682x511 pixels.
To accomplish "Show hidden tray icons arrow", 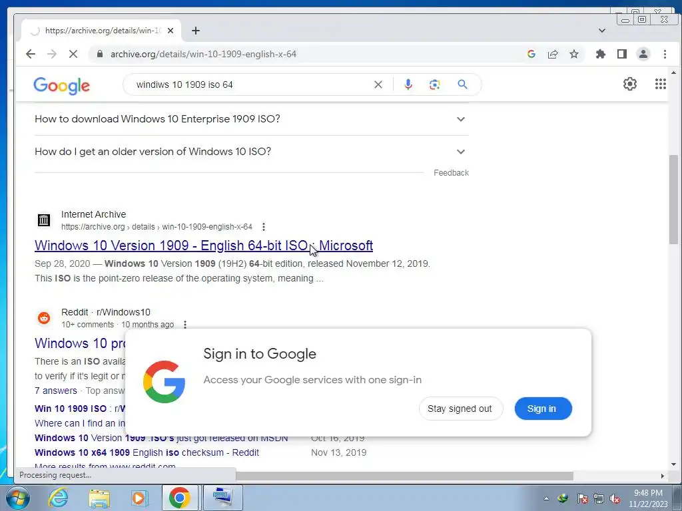I will pyautogui.click(x=546, y=498).
